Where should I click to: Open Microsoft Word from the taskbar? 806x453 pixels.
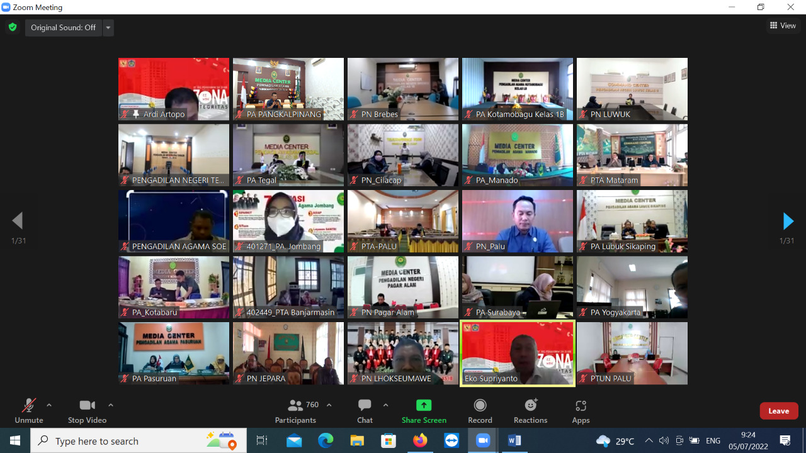514,440
